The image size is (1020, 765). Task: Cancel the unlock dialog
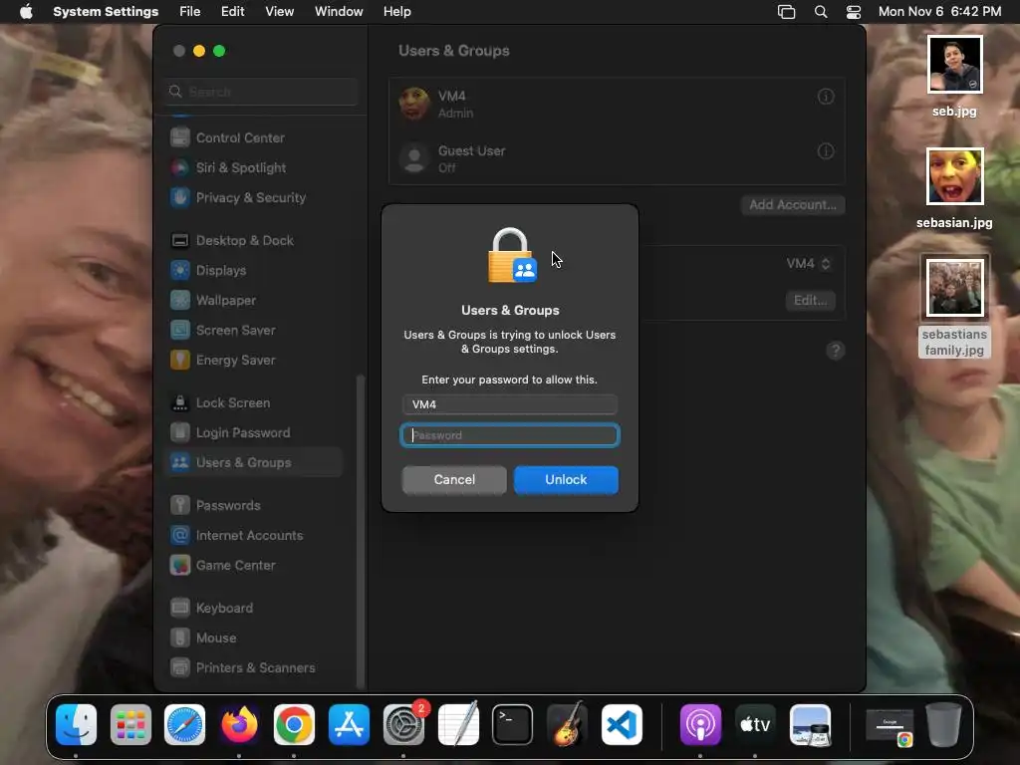coord(454,479)
